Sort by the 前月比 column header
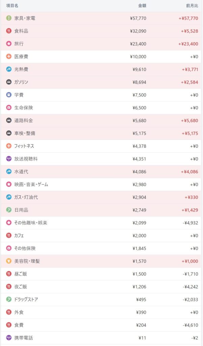 [192, 6]
